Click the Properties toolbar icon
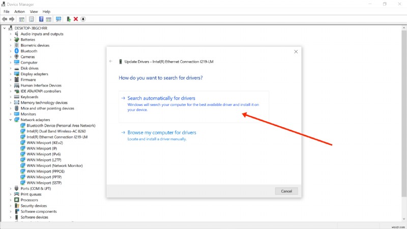Screen dimensions: 407x229 tap(32, 19)
